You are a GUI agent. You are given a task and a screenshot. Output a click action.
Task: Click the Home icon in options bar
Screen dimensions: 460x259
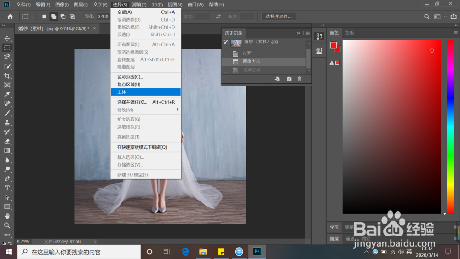tap(10, 17)
